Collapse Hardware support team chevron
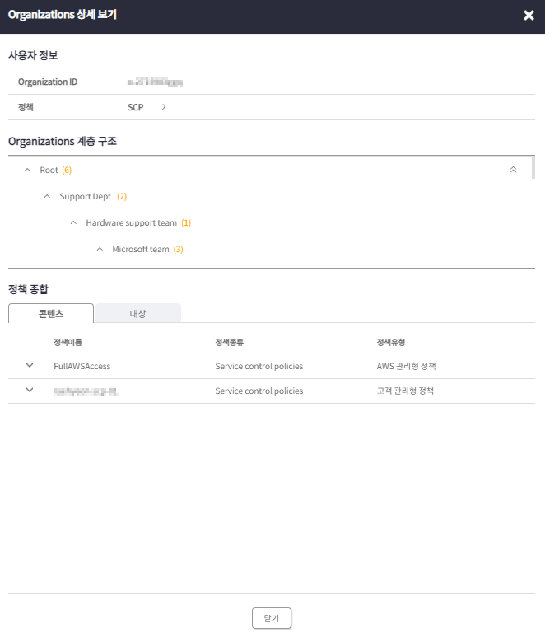Viewport: 545px width, 637px height. pyautogui.click(x=73, y=222)
